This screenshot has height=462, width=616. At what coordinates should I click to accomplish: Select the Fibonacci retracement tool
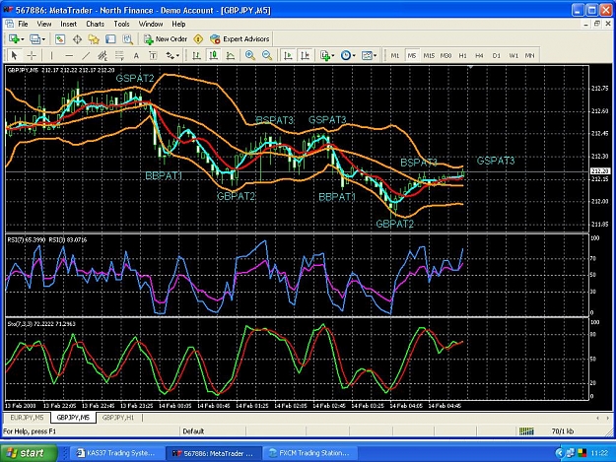coord(119,55)
